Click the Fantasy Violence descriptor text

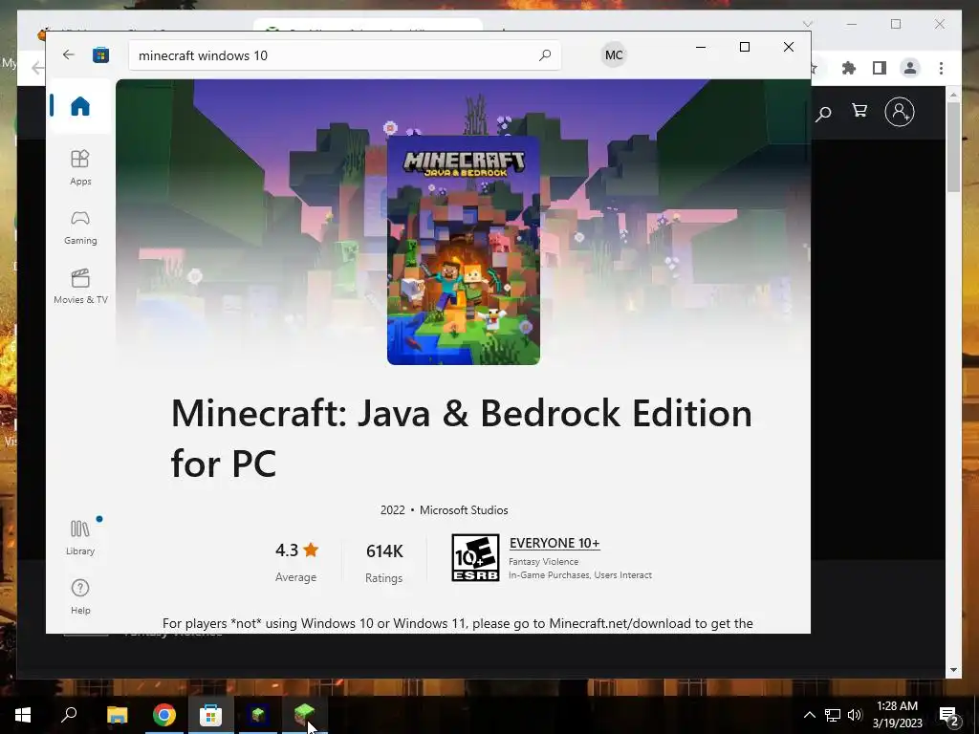[x=543, y=562]
